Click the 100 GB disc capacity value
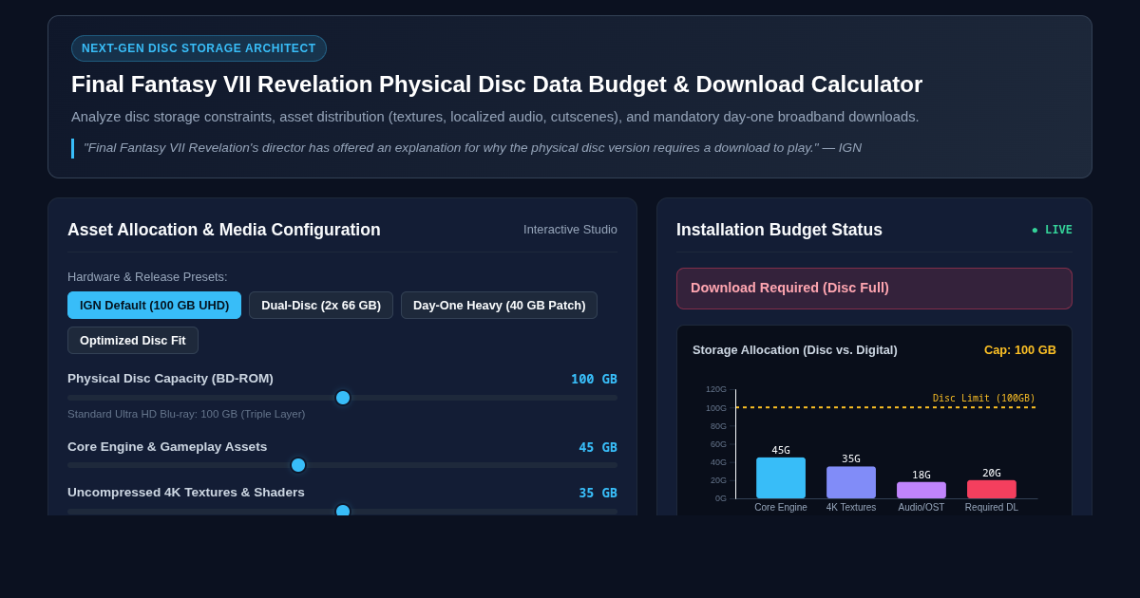 (594, 379)
